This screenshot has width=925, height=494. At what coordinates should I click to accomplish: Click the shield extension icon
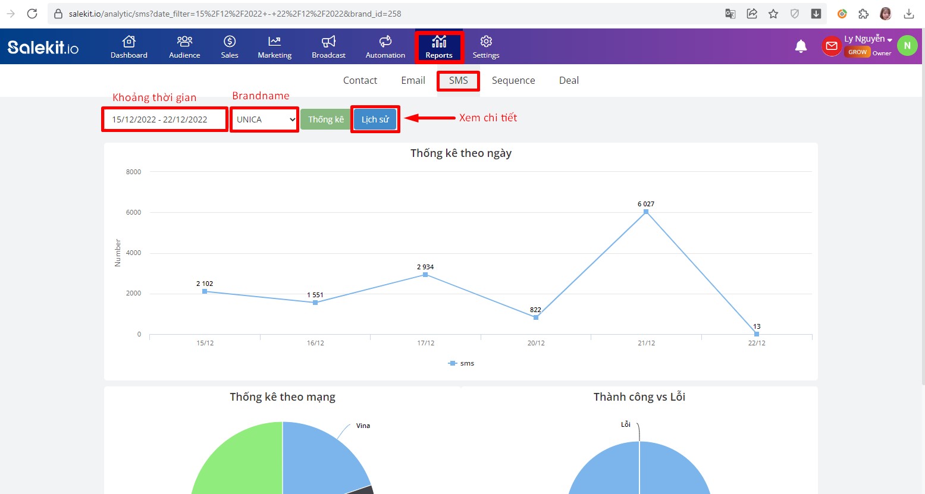click(795, 14)
